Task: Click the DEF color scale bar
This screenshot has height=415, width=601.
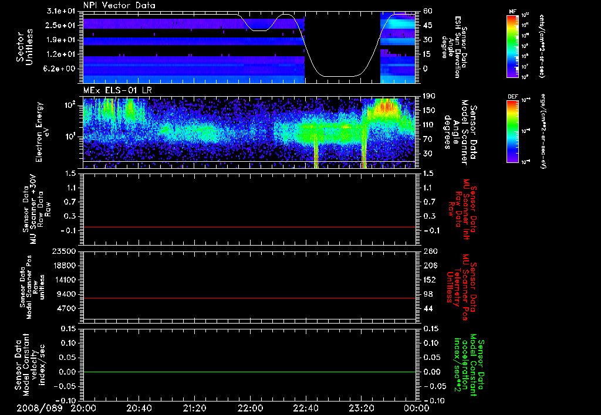Action: [x=512, y=130]
